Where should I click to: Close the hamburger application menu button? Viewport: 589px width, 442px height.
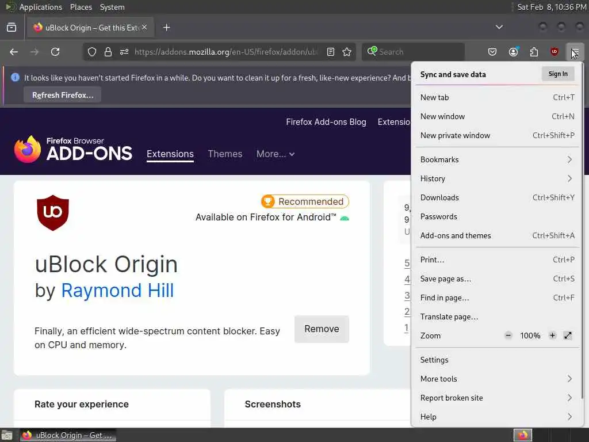pos(575,52)
